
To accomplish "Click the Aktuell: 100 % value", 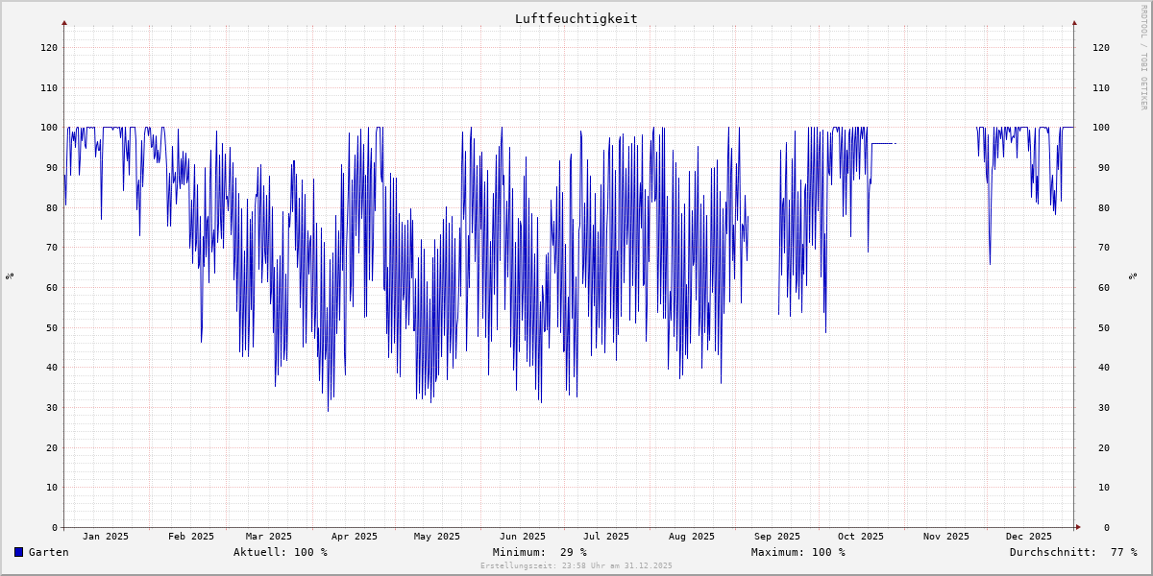I will coord(280,552).
